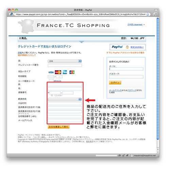
Task: Expand the order summary triangle below 2 商品
Action: 82,42
